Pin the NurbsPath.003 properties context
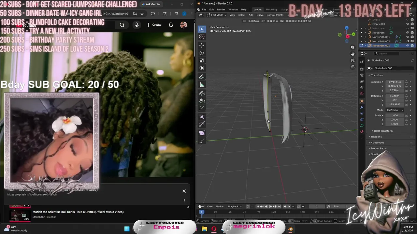The height and width of the screenshot is (234, 417). coord(412,60)
